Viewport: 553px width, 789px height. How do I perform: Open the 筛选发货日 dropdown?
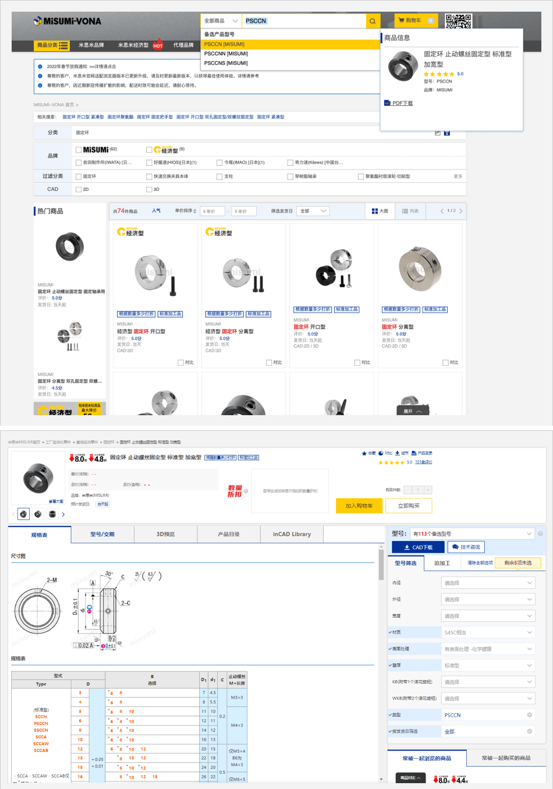pos(313,211)
